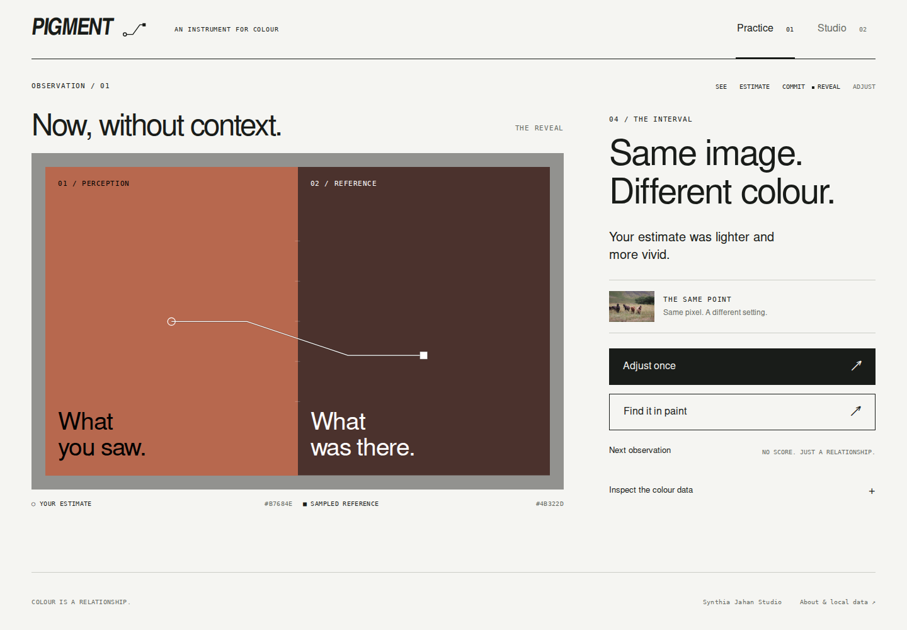Click the circle marker on the perception swatch
This screenshot has height=630, width=907.
pyautogui.click(x=171, y=322)
